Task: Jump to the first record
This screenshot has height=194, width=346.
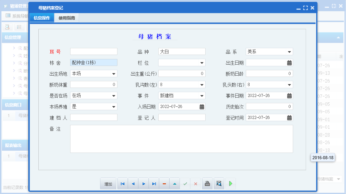Action: pyautogui.click(x=122, y=184)
